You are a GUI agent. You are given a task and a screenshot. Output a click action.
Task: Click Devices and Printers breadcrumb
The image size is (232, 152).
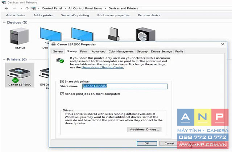coord(123,8)
